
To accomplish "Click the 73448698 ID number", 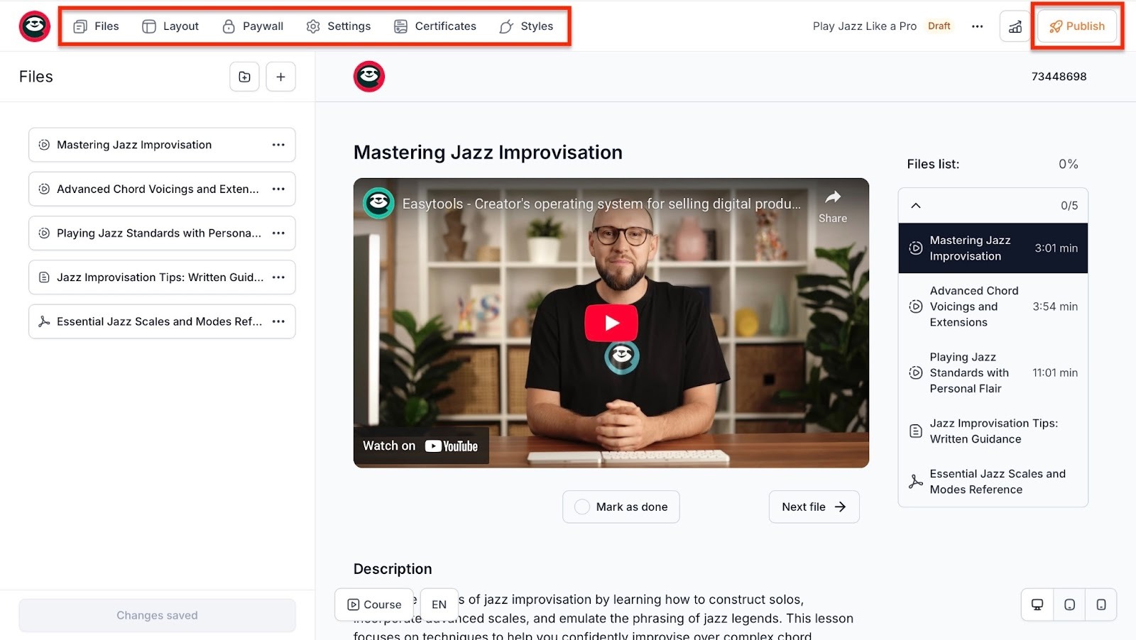I will [1059, 77].
